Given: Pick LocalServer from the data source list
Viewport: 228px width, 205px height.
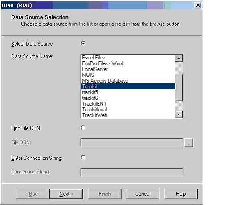Looking at the screenshot, I should [95, 69].
